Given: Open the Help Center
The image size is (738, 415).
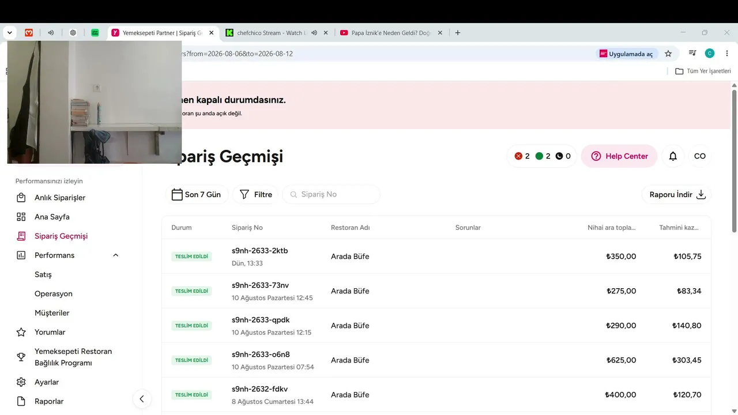Looking at the screenshot, I should pos(619,156).
